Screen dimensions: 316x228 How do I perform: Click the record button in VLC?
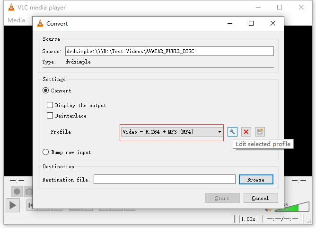click(17, 191)
